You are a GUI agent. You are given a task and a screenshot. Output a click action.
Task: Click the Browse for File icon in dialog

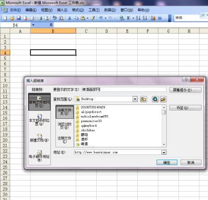[x=163, y=99]
